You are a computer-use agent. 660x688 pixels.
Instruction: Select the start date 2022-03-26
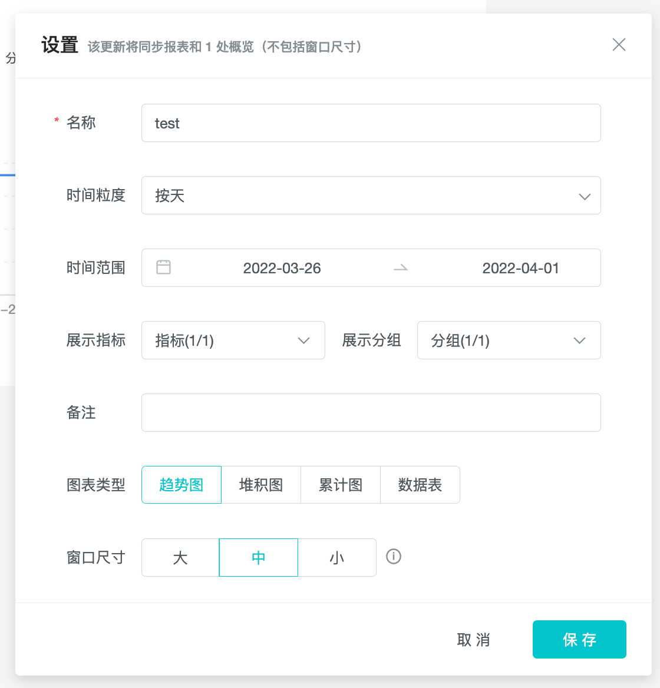coord(282,267)
